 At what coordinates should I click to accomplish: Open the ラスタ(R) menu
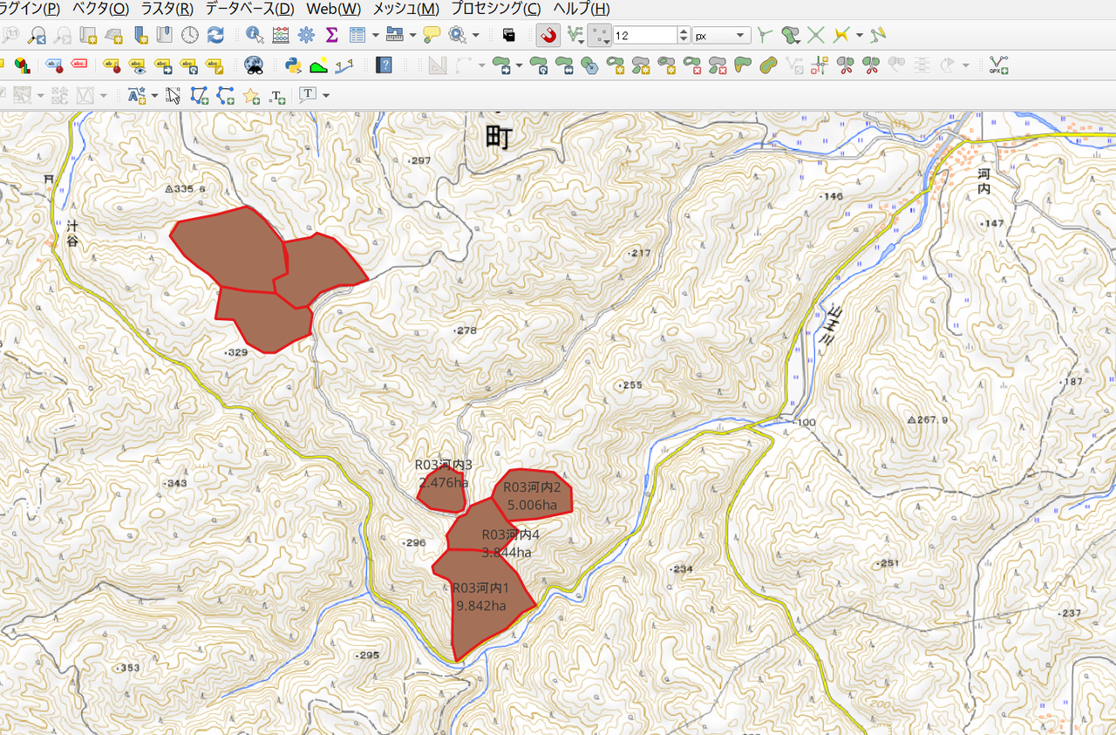[x=167, y=9]
